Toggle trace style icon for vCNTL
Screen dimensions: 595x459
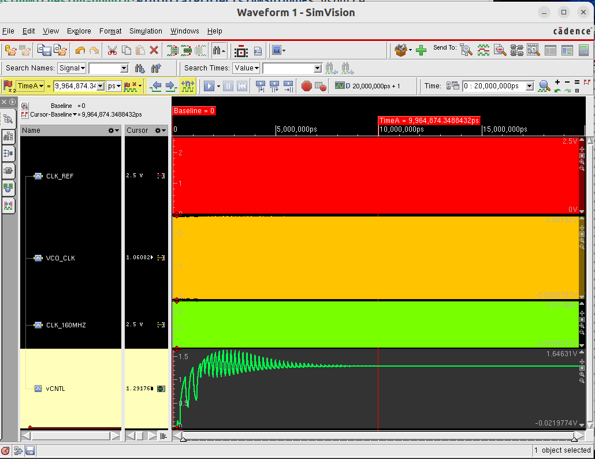(x=161, y=389)
